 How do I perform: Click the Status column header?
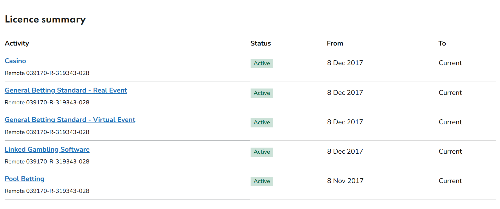click(261, 44)
